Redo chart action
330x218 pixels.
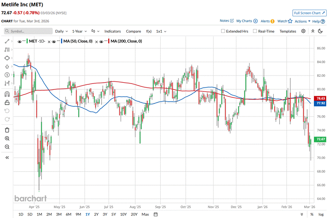7,119
